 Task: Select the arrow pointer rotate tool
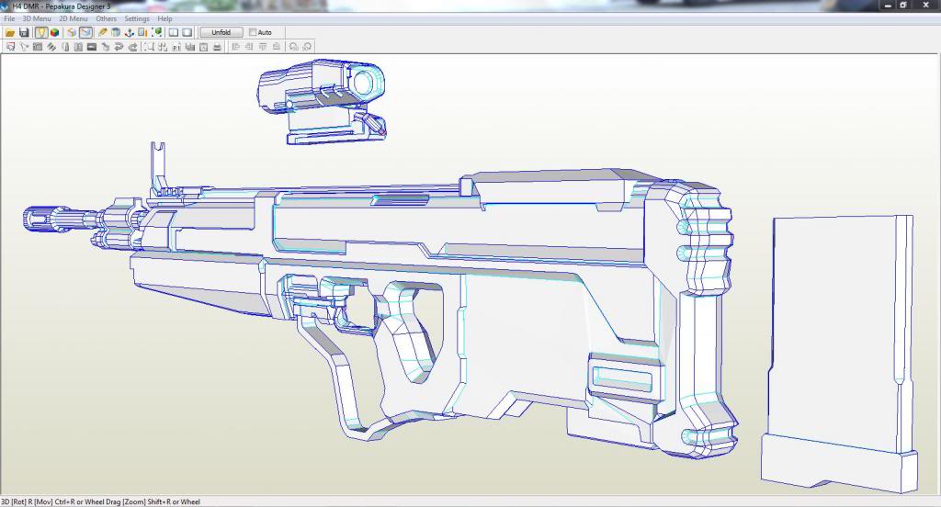pos(24,47)
